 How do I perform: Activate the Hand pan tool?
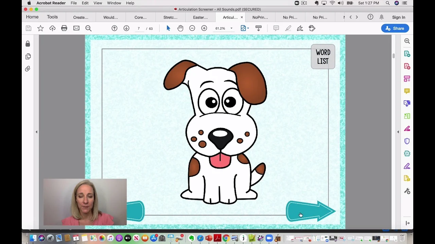[x=180, y=28]
